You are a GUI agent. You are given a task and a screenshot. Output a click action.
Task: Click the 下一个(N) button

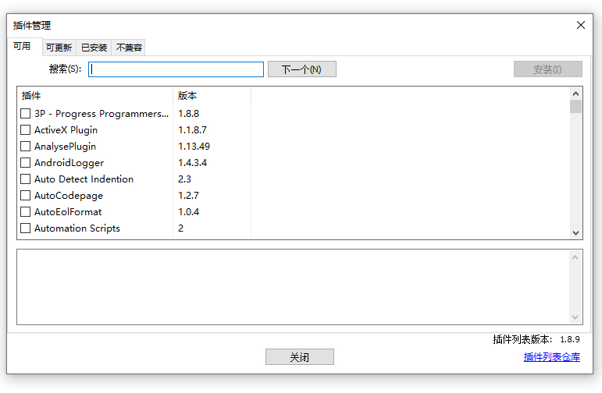[x=301, y=69]
